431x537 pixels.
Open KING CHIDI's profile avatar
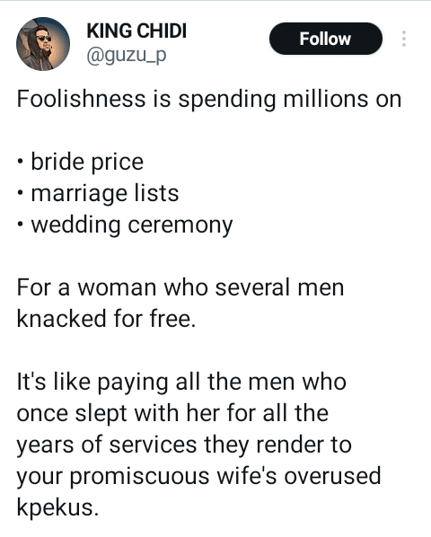pyautogui.click(x=43, y=44)
